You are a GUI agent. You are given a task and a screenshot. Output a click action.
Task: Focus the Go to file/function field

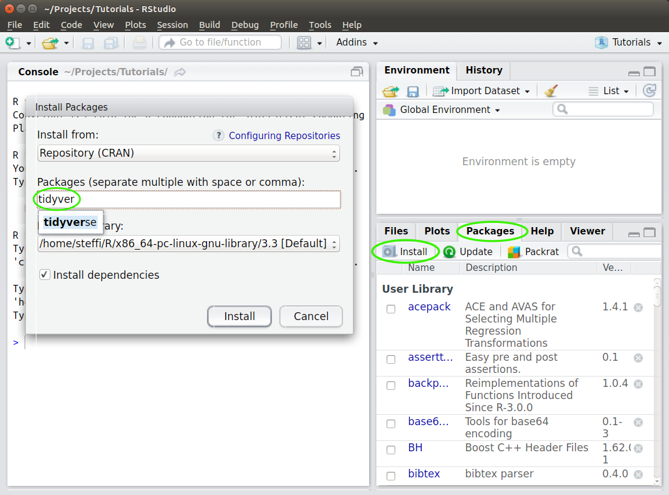click(220, 43)
